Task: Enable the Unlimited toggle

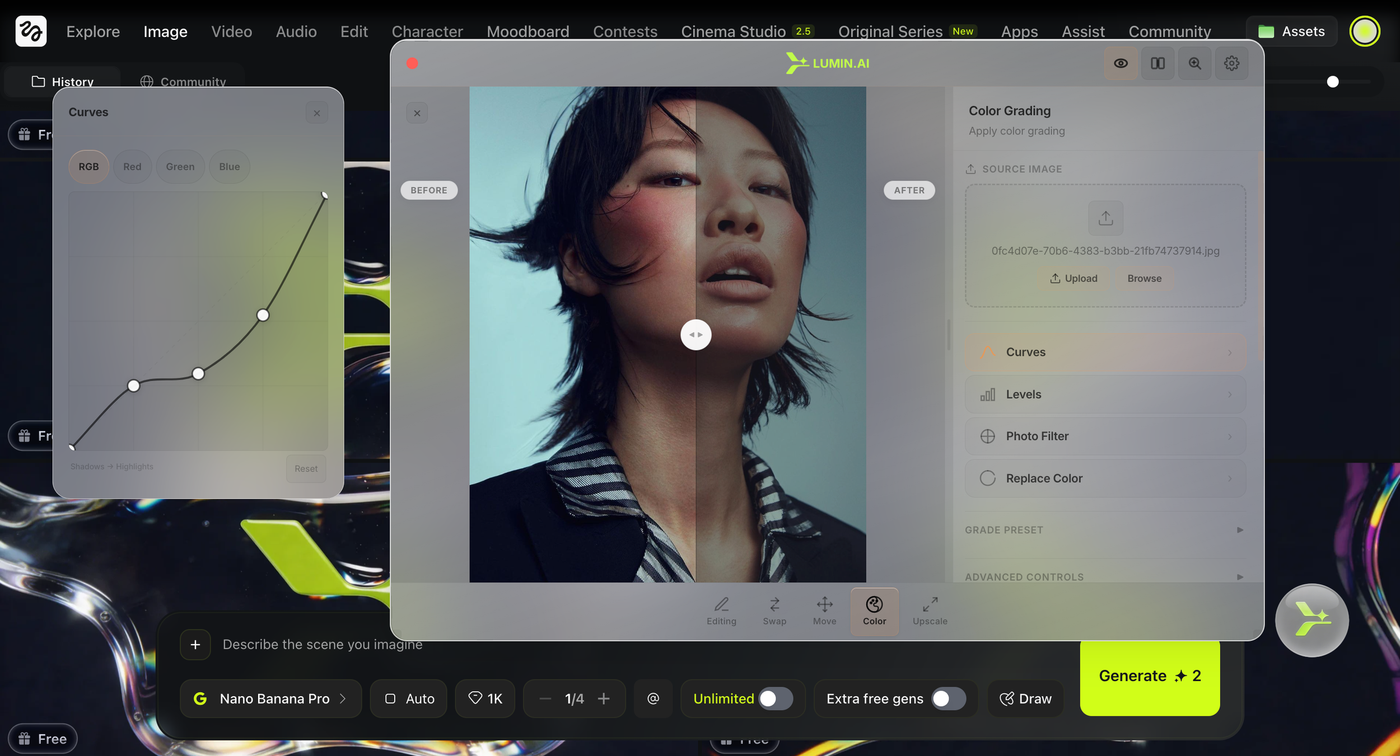Action: tap(776, 698)
